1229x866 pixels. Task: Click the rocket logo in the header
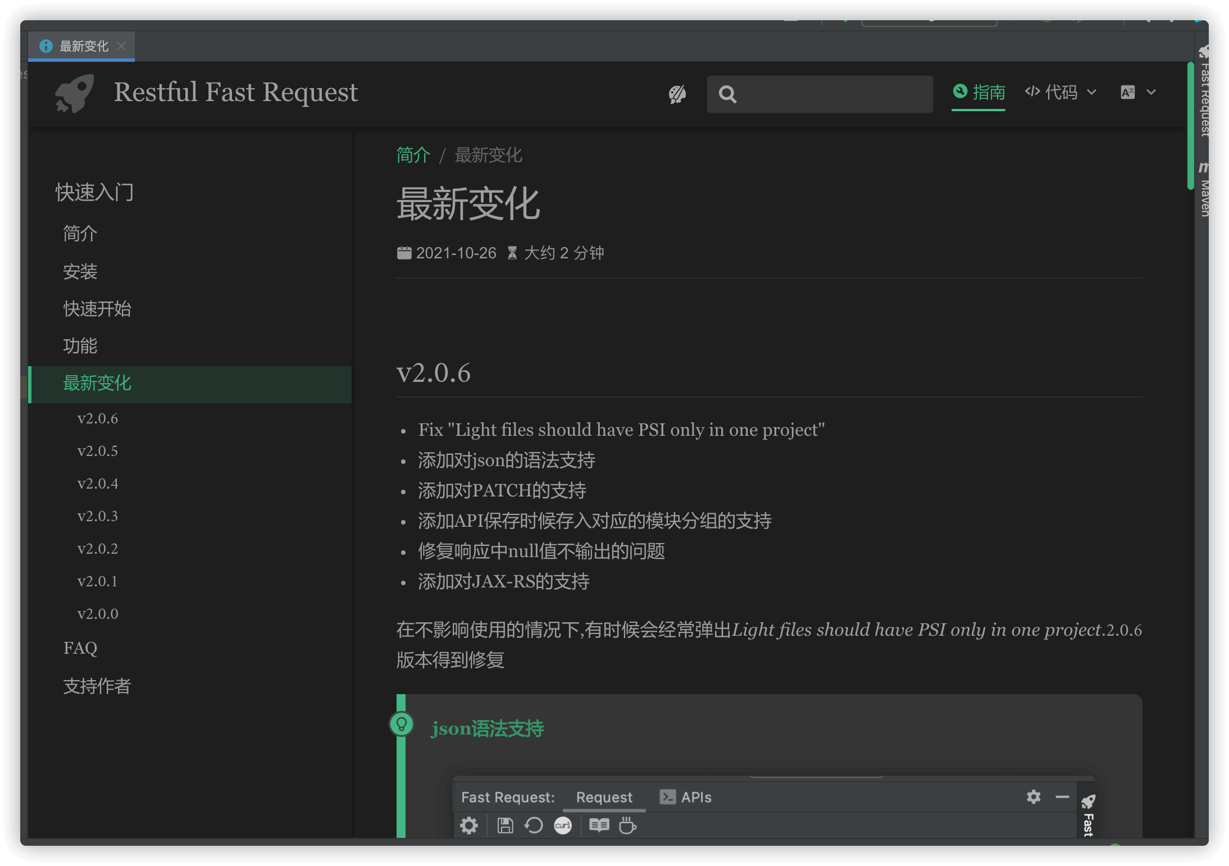coord(75,93)
